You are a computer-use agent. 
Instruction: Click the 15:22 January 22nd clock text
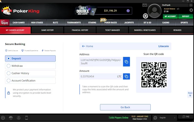[x=140, y=116]
